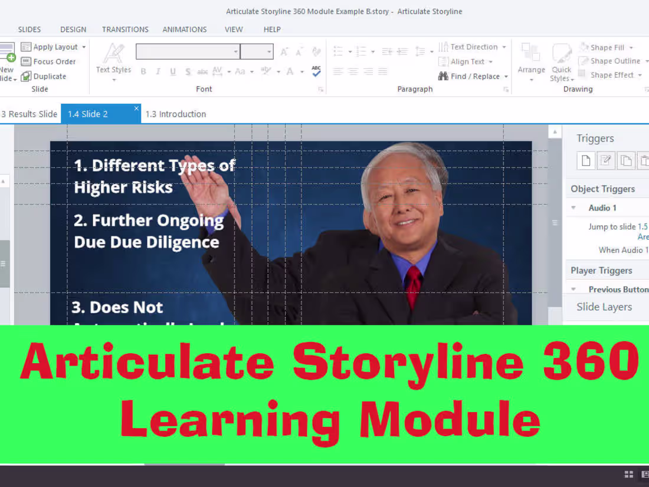This screenshot has height=487, width=649.
Task: Close the 1.4 Slide 2 tab
Action: pos(136,108)
